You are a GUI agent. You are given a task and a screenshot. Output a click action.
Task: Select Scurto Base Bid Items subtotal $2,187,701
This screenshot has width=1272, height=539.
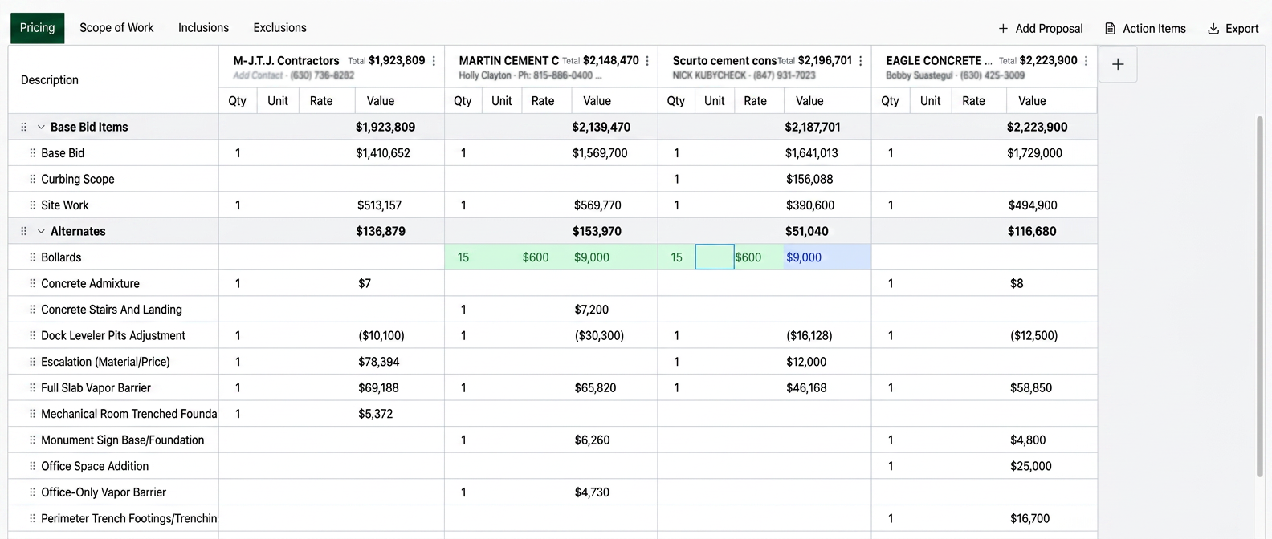pyautogui.click(x=813, y=127)
